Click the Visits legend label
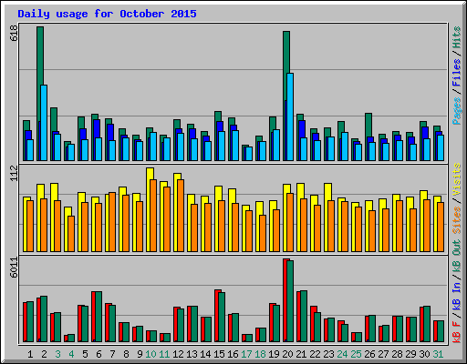 coord(457,179)
